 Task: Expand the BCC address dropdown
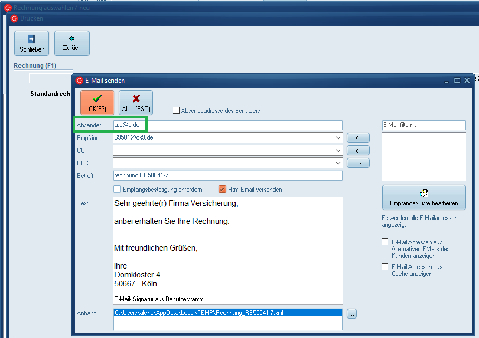[x=337, y=163]
